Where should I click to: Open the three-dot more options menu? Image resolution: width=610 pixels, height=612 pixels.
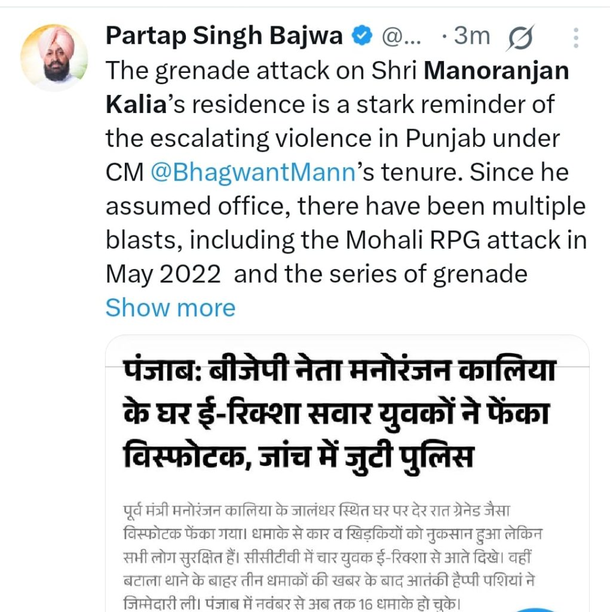pyautogui.click(x=576, y=37)
